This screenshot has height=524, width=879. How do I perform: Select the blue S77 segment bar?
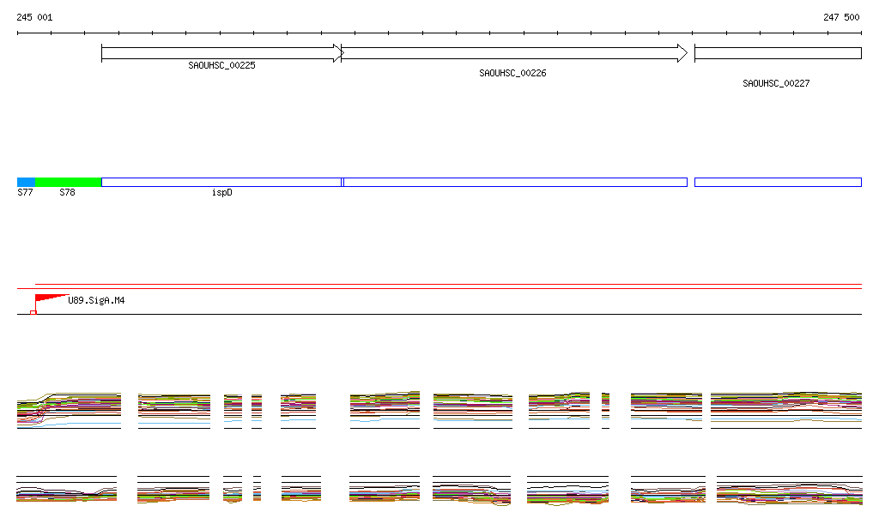[x=26, y=182]
